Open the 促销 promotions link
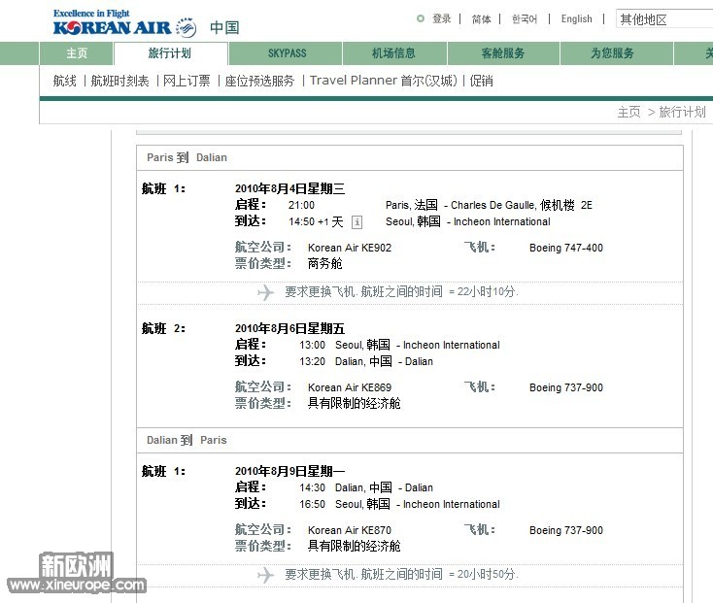 tap(481, 82)
